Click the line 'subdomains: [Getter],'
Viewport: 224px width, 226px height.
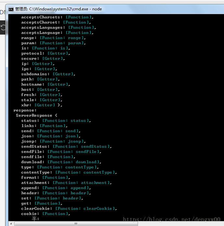[48, 74]
